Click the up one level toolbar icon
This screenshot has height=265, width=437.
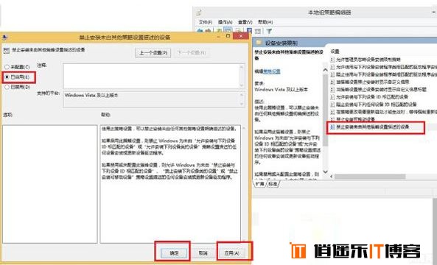[x=219, y=31]
